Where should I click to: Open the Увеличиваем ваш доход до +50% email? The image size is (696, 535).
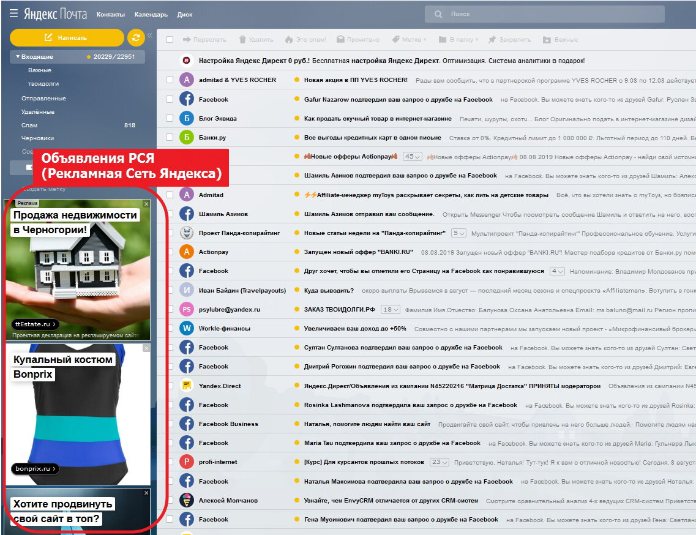click(355, 329)
